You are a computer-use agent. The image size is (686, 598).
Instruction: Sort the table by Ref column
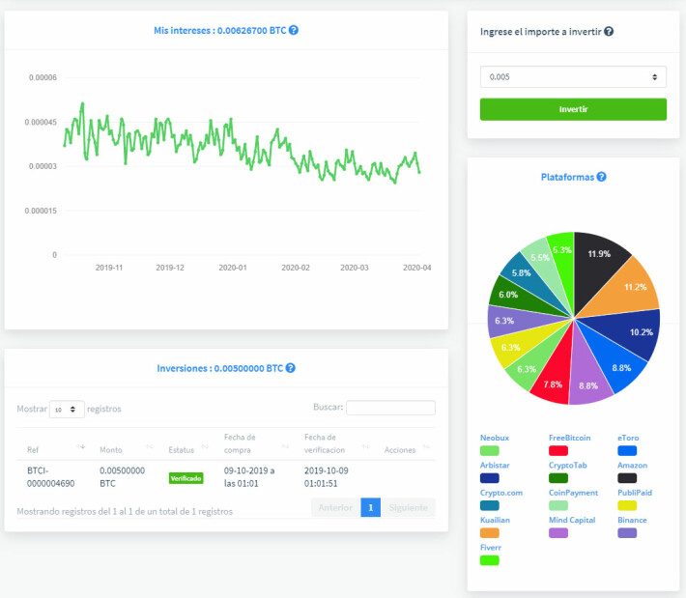coord(81,446)
